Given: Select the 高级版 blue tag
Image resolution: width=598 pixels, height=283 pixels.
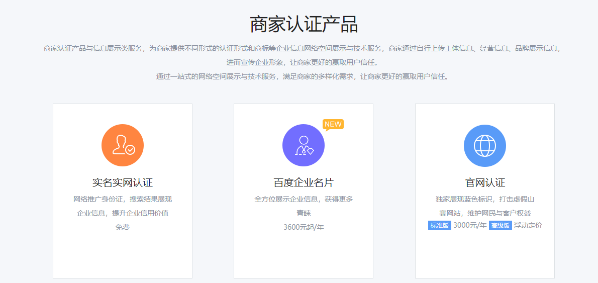Looking at the screenshot, I should [x=500, y=226].
